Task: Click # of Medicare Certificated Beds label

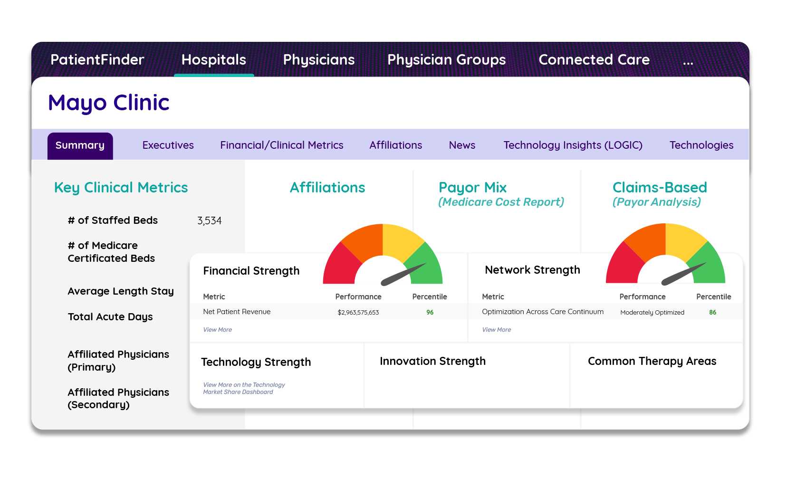Action: 111,252
